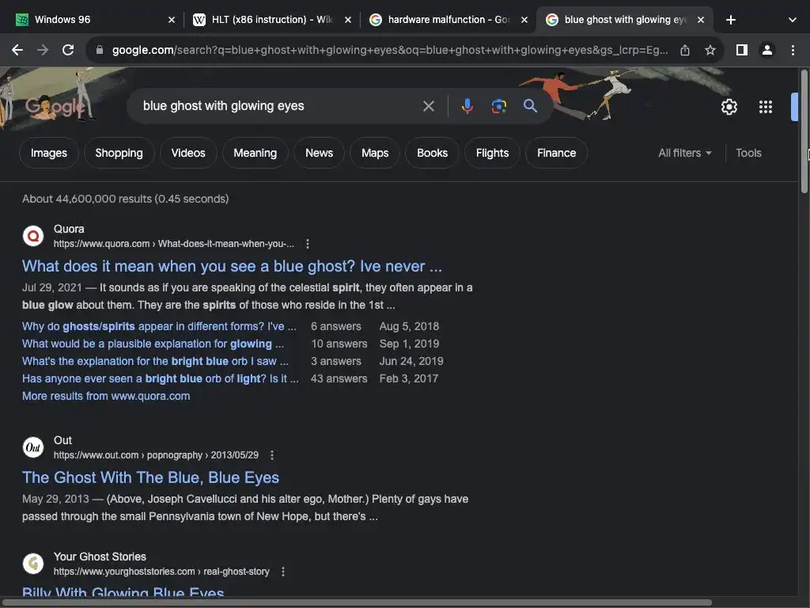Open the Chrome profile menu
Screen dimensions: 810x608
point(767,50)
